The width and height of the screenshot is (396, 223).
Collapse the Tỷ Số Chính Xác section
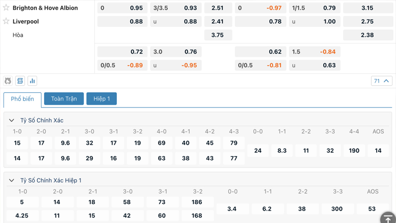pyautogui.click(x=12, y=120)
